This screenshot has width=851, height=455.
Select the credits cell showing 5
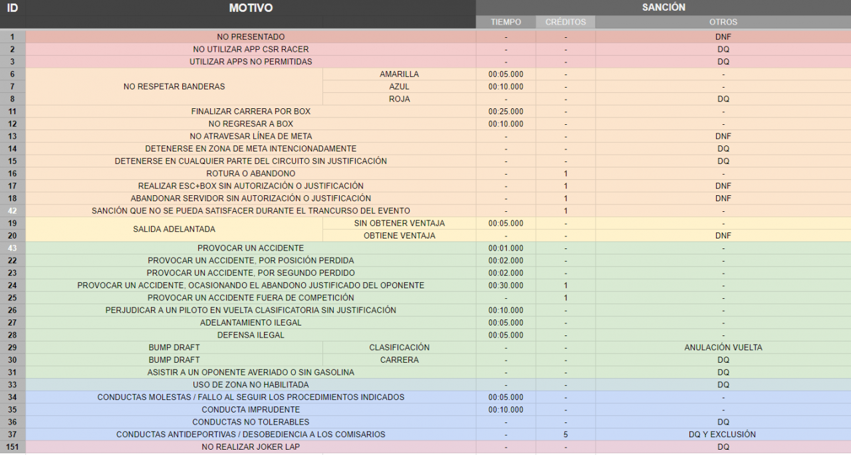[565, 434]
